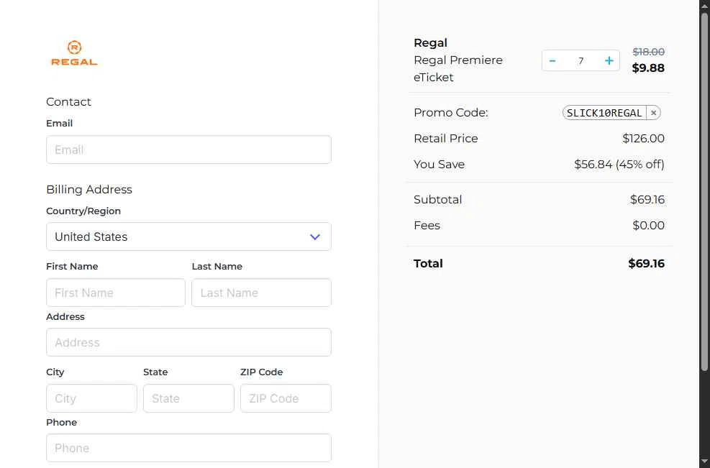This screenshot has height=468, width=710.
Task: Click the Contact heading
Action: tap(68, 102)
